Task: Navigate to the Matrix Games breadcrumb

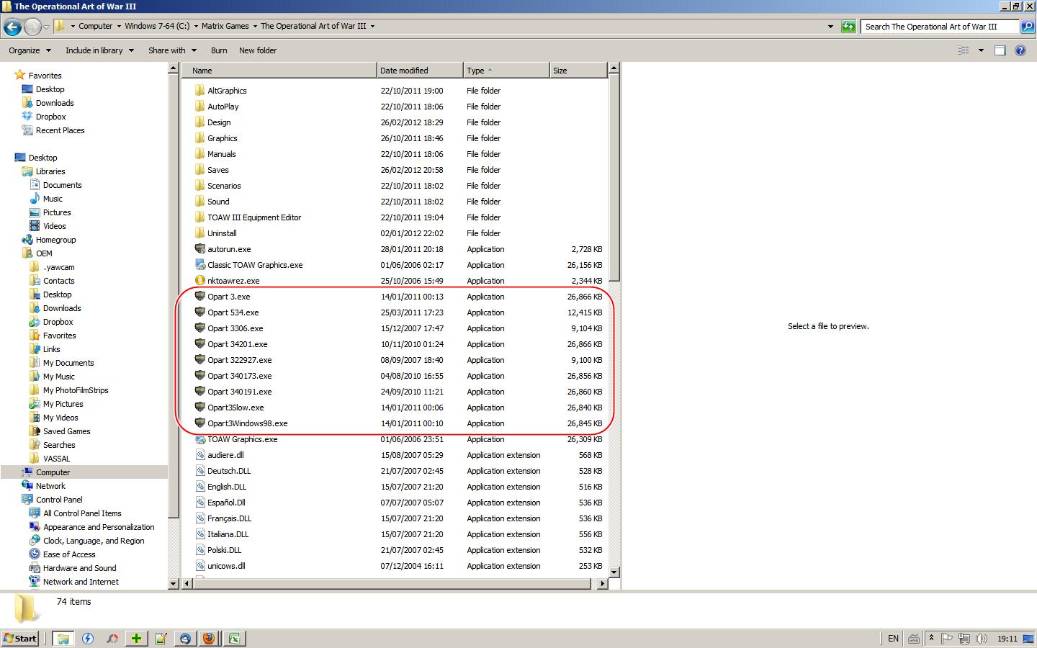Action: point(225,26)
